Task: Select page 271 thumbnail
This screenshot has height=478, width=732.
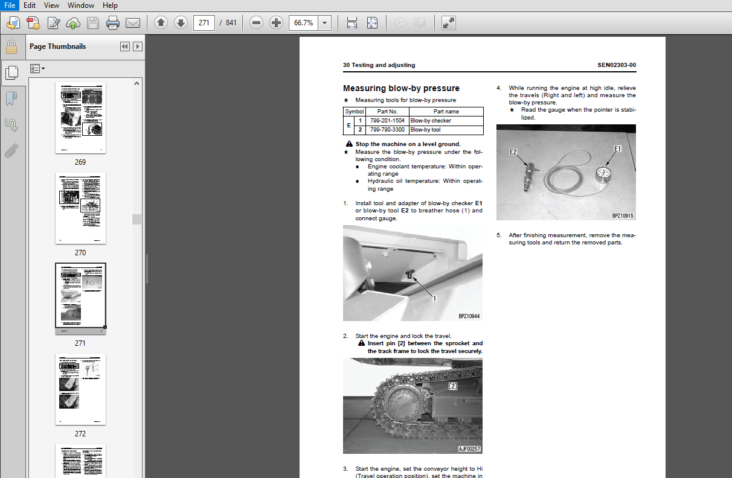Action: tap(80, 298)
